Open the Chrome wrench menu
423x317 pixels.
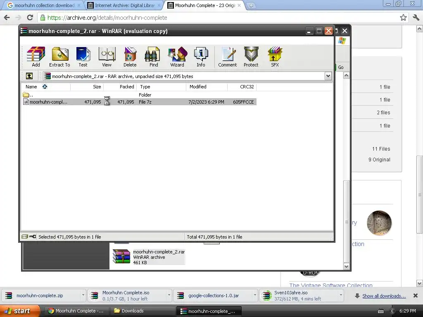click(416, 17)
